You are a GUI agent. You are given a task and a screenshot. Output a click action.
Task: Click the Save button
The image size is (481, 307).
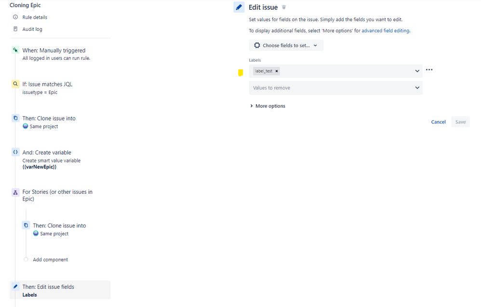click(x=460, y=122)
